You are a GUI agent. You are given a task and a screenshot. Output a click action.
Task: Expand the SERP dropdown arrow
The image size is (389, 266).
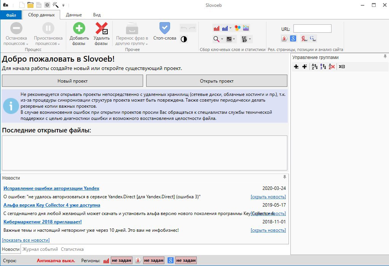250,39
